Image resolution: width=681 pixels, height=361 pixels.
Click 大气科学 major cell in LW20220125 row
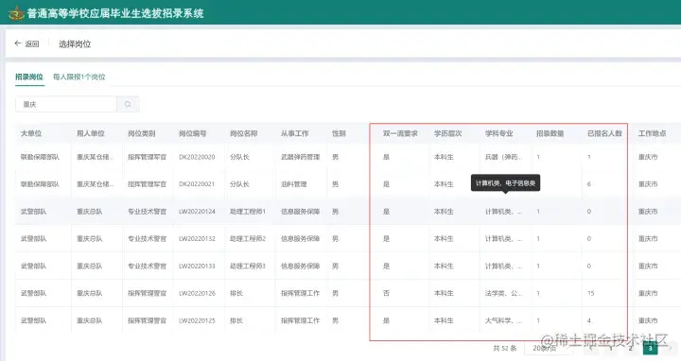[504, 320]
